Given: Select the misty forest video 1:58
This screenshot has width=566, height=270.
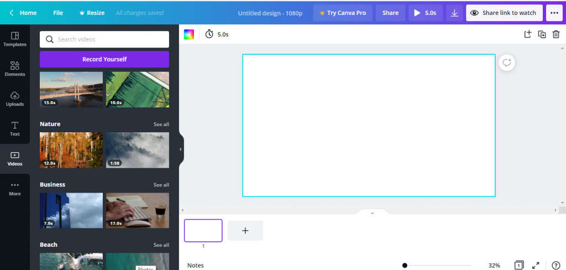Looking at the screenshot, I should [x=138, y=150].
